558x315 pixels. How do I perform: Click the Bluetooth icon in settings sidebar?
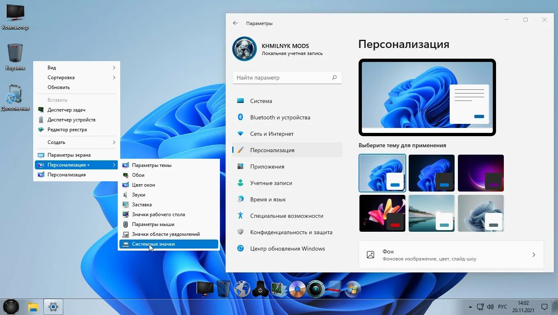coord(241,117)
